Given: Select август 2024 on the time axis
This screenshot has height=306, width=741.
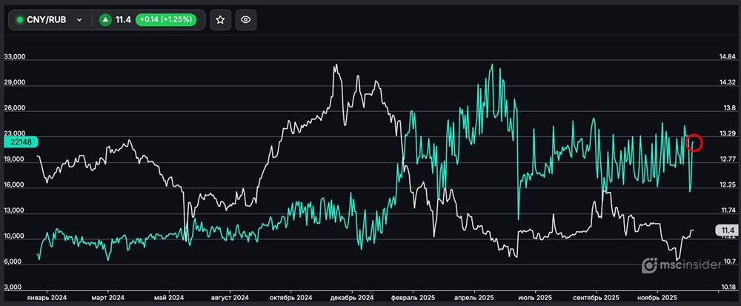Looking at the screenshot, I should (230, 298).
